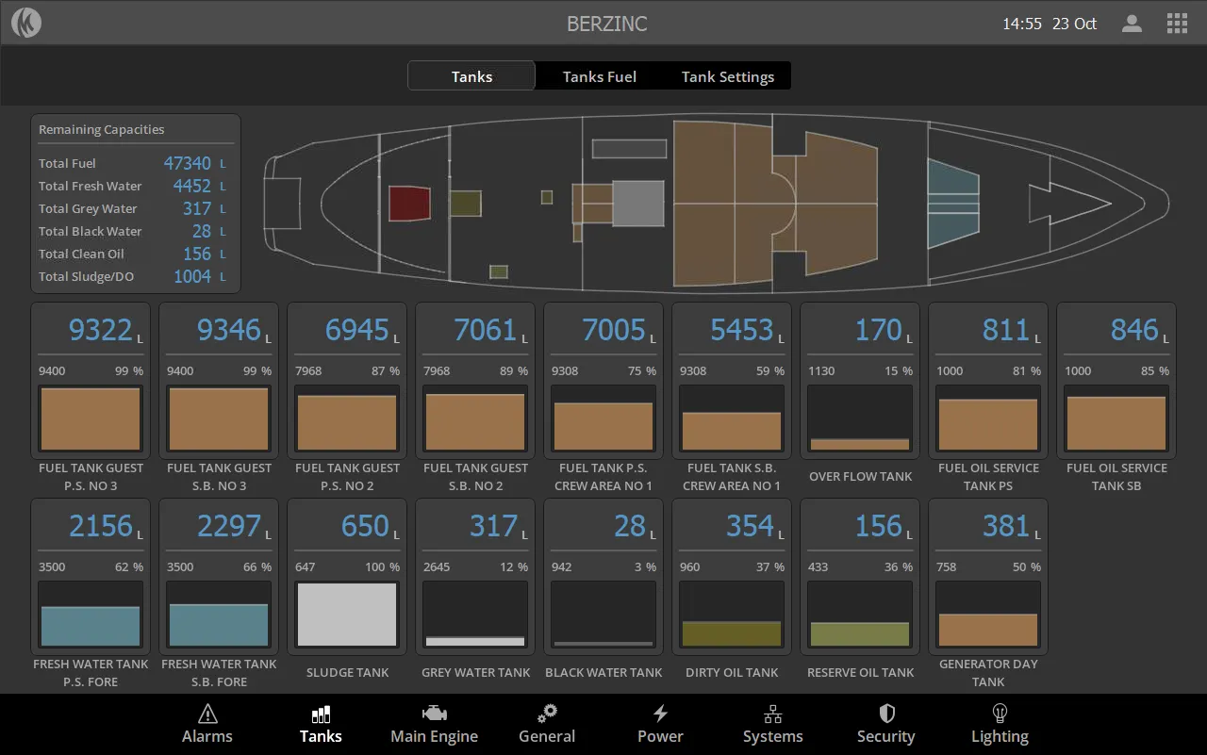The height and width of the screenshot is (755, 1207).
Task: Select the blue fresh water tank on diagram
Action: (x=953, y=204)
